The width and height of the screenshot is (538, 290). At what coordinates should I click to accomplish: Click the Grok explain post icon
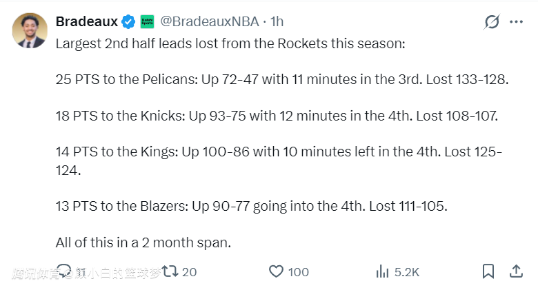click(491, 22)
